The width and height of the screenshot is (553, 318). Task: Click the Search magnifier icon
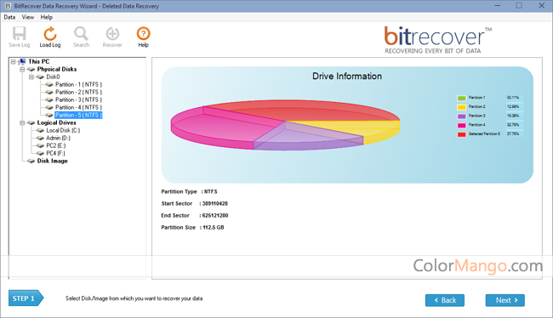[81, 34]
